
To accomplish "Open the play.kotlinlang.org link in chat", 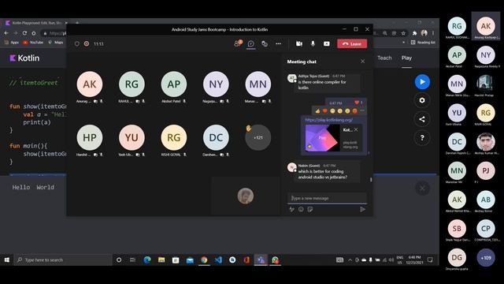I will [x=328, y=120].
